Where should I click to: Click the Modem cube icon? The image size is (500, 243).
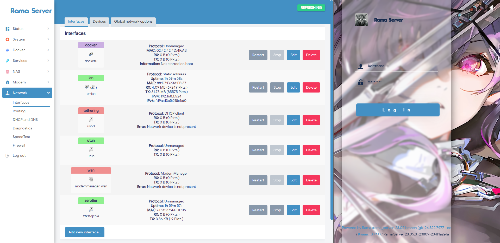[x=8, y=82]
